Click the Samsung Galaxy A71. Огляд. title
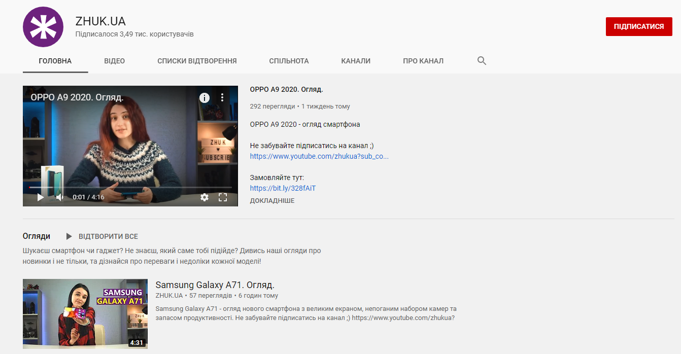The height and width of the screenshot is (354, 681). (x=215, y=285)
